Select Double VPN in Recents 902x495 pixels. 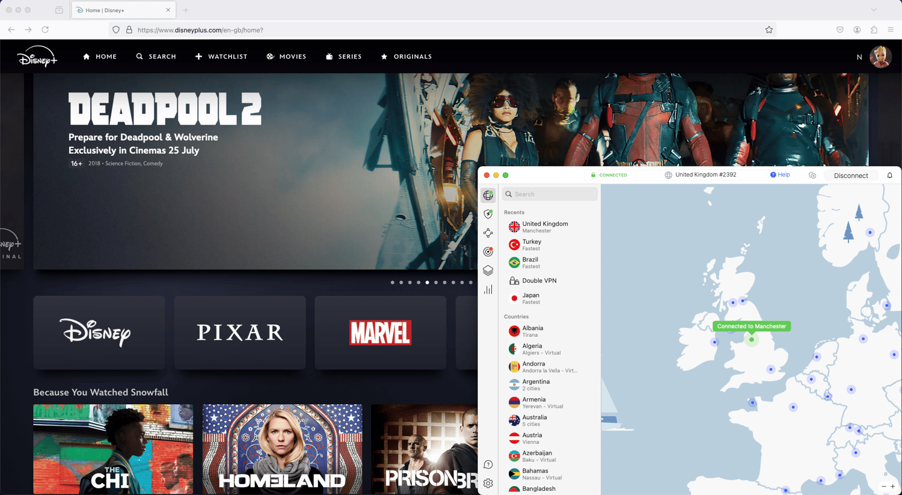coord(550,280)
